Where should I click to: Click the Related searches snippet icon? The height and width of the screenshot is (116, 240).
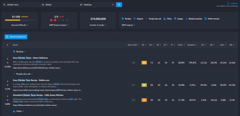coord(186,19)
